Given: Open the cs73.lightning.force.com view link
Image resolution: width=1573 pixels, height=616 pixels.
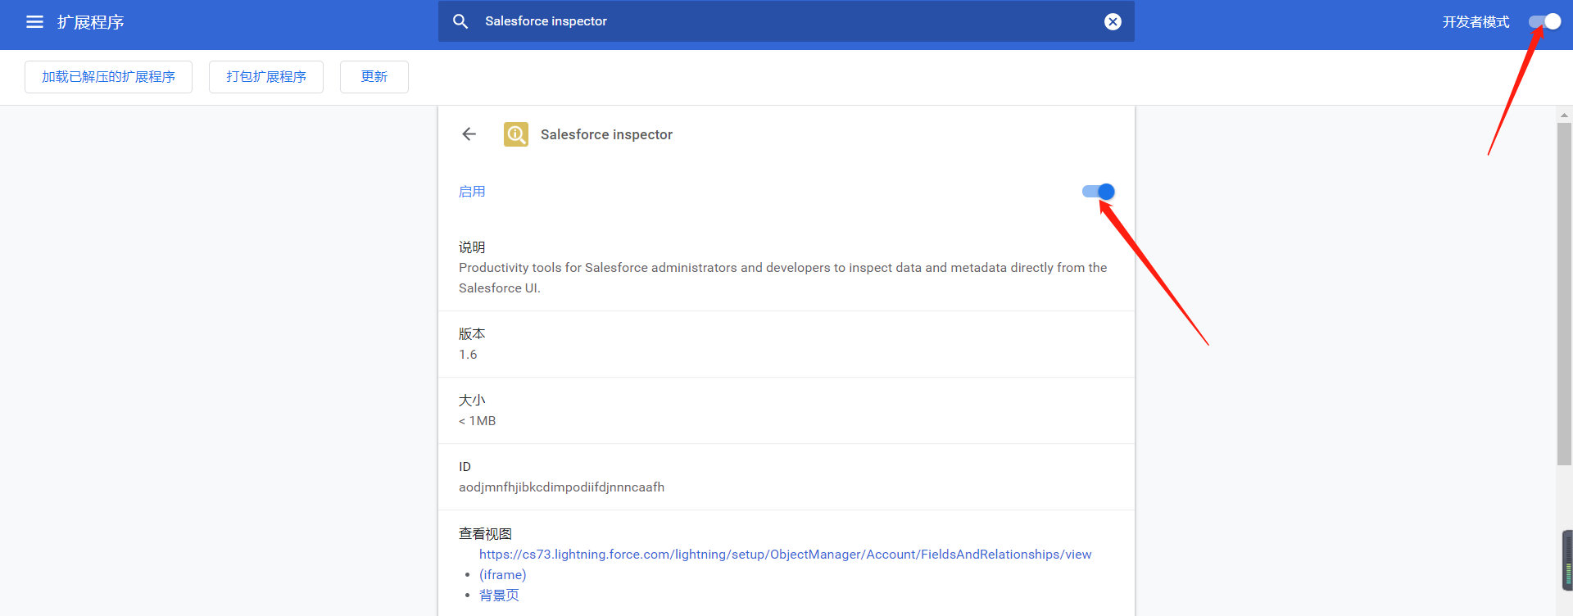Looking at the screenshot, I should (785, 555).
